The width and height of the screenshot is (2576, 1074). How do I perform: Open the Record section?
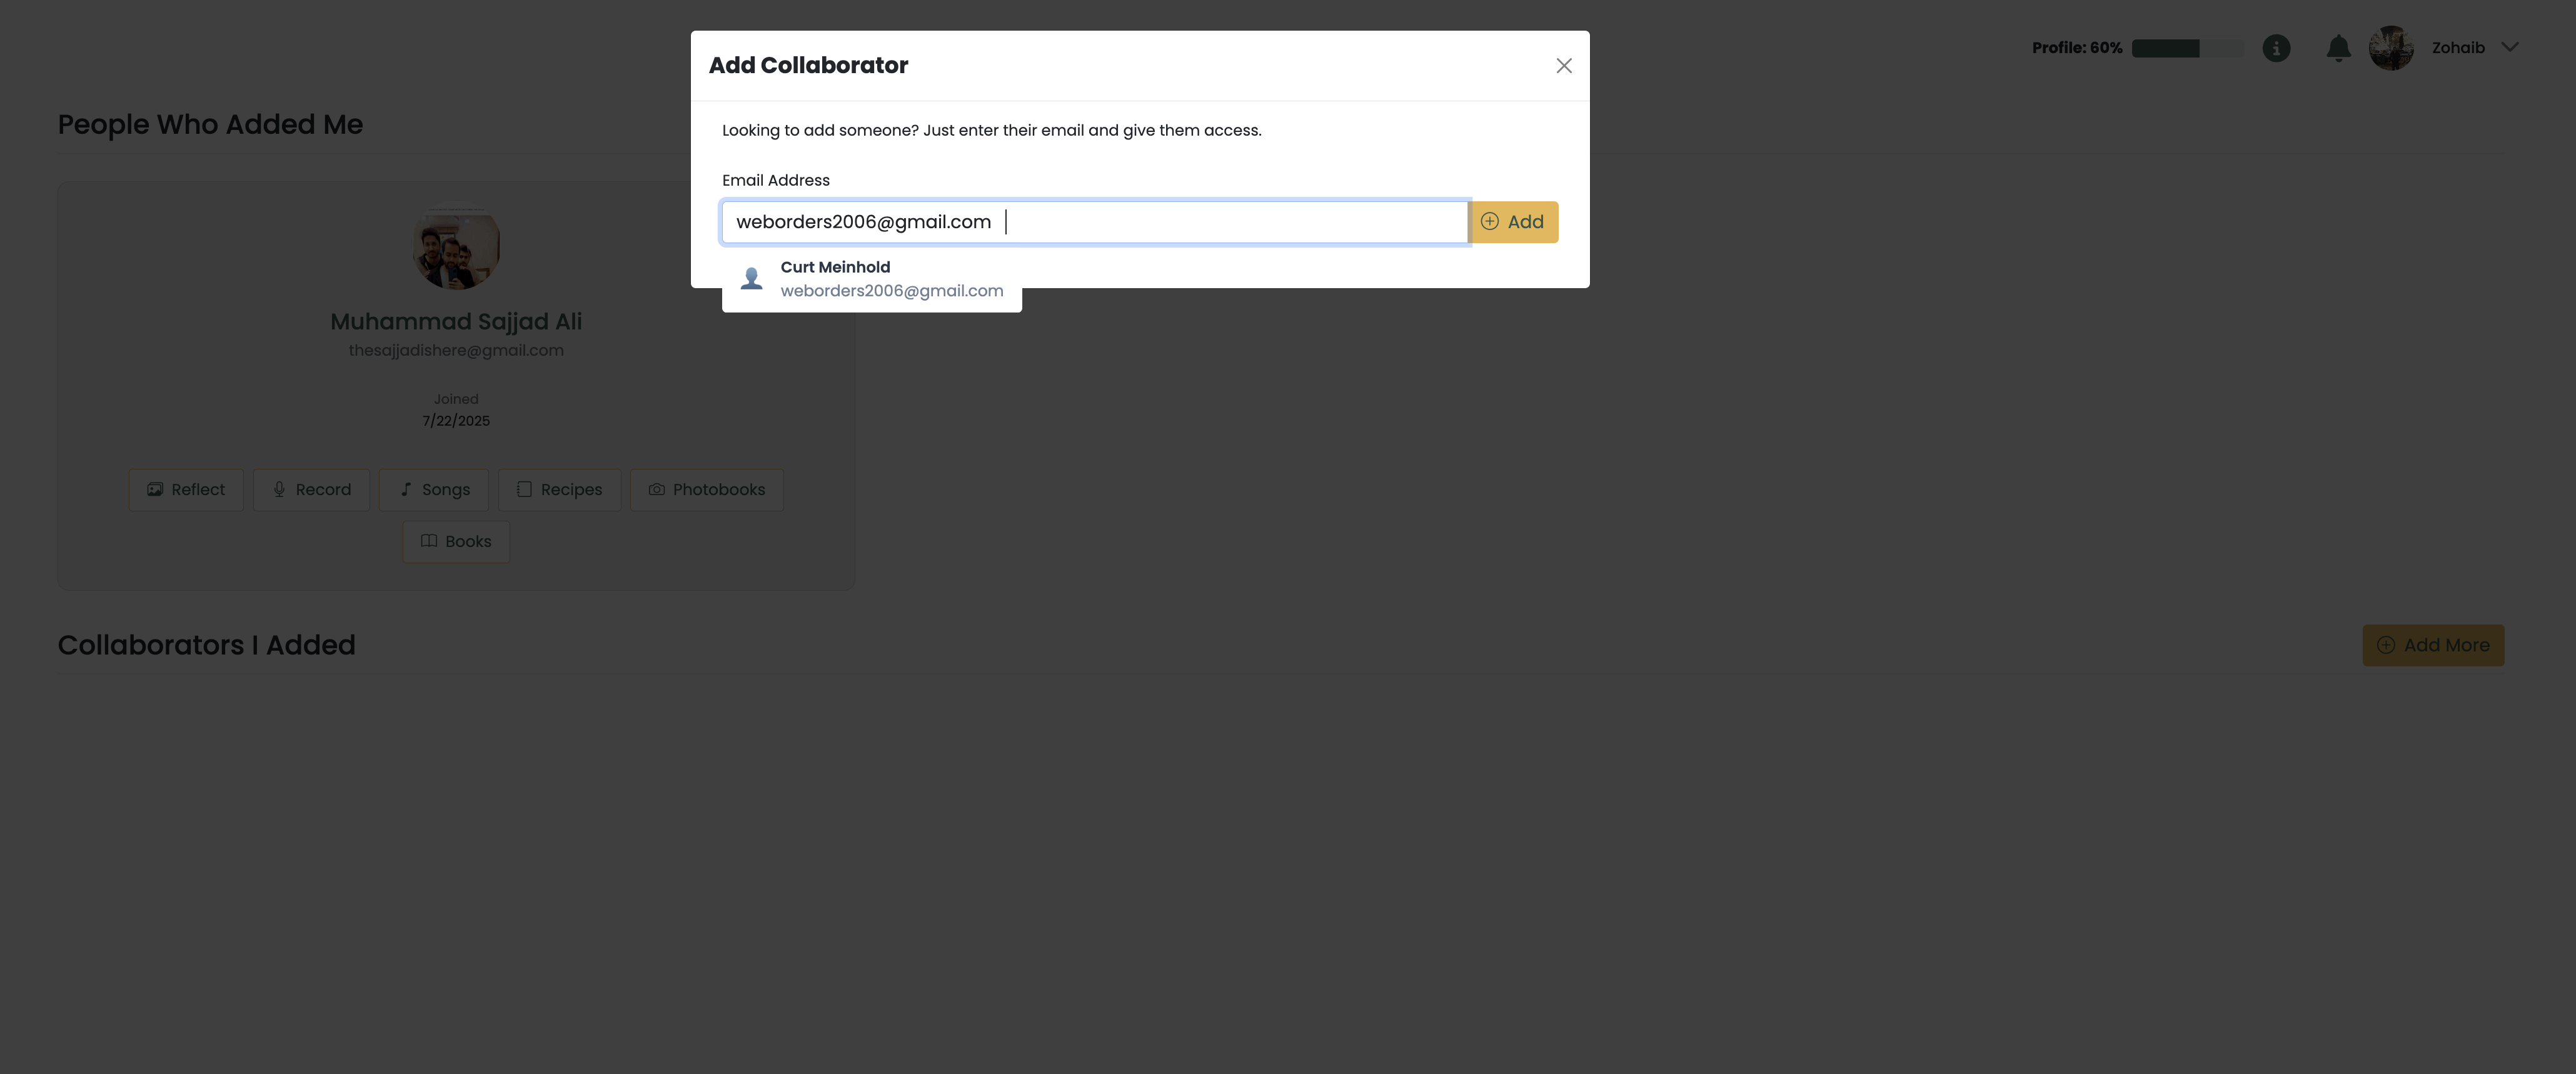coord(311,490)
